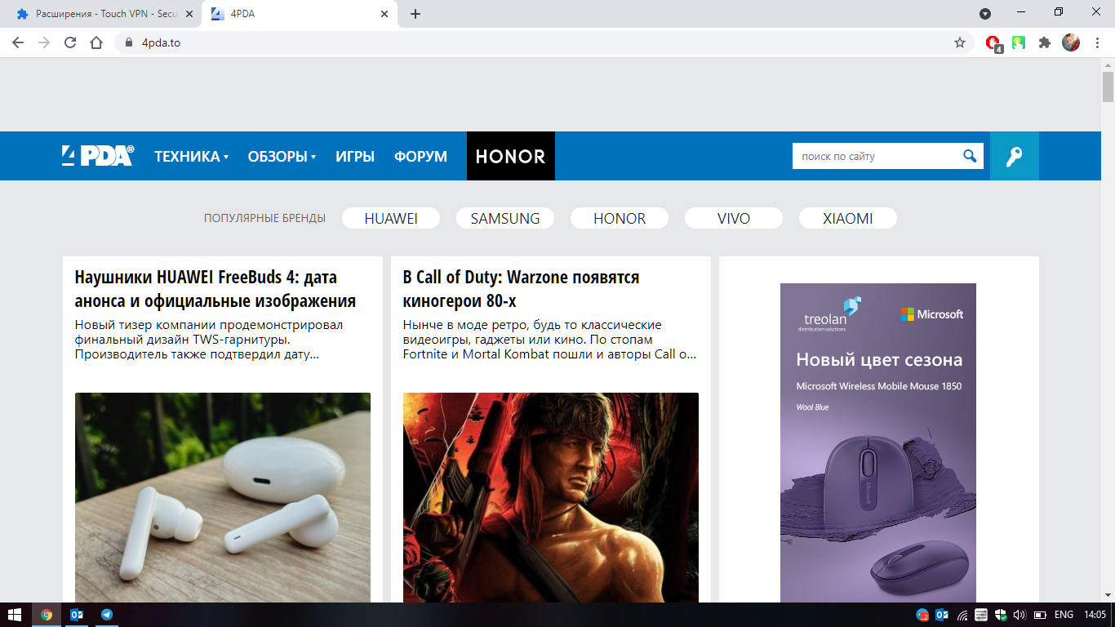Click the Chrome taskbar icon

pos(47,615)
